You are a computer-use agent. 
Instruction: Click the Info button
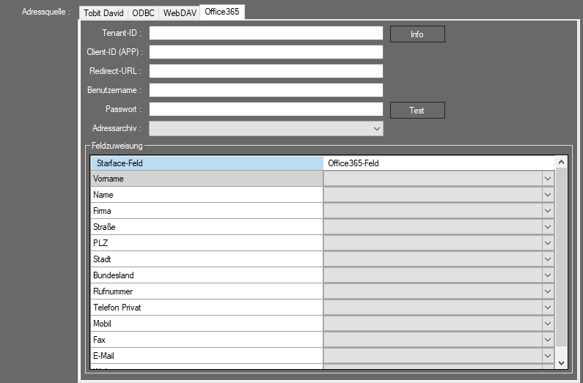(x=417, y=34)
